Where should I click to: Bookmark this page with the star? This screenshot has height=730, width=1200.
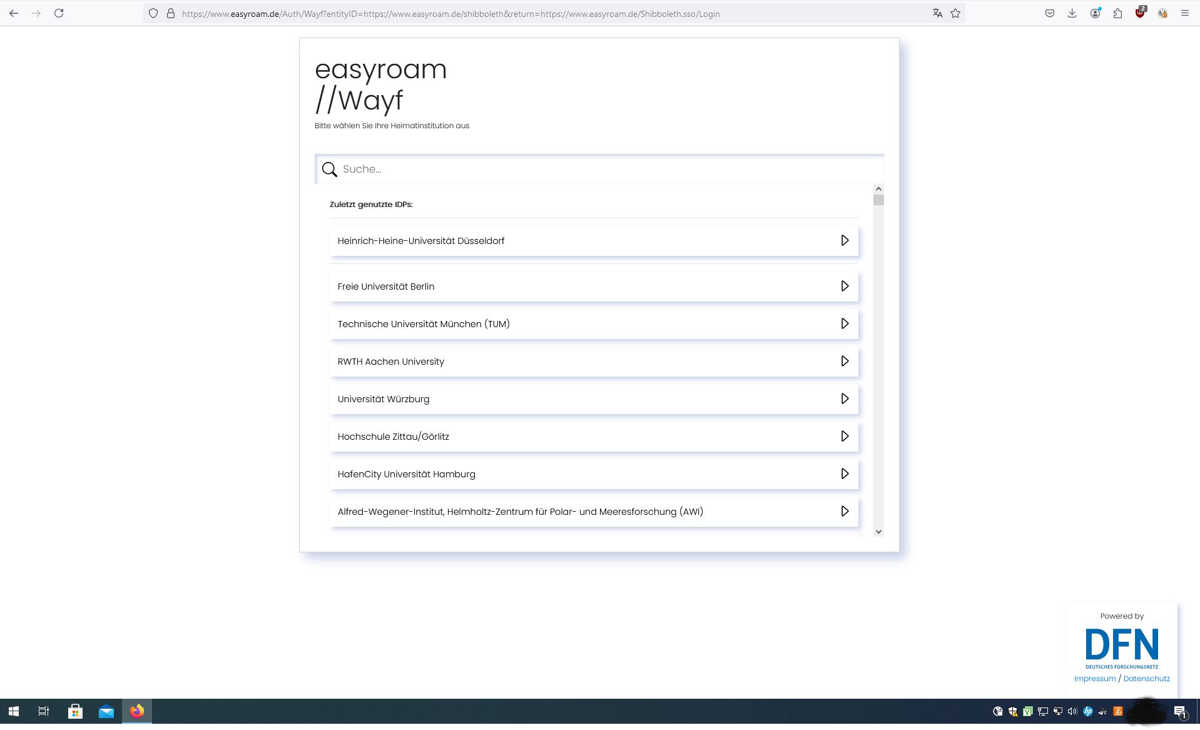(x=955, y=13)
